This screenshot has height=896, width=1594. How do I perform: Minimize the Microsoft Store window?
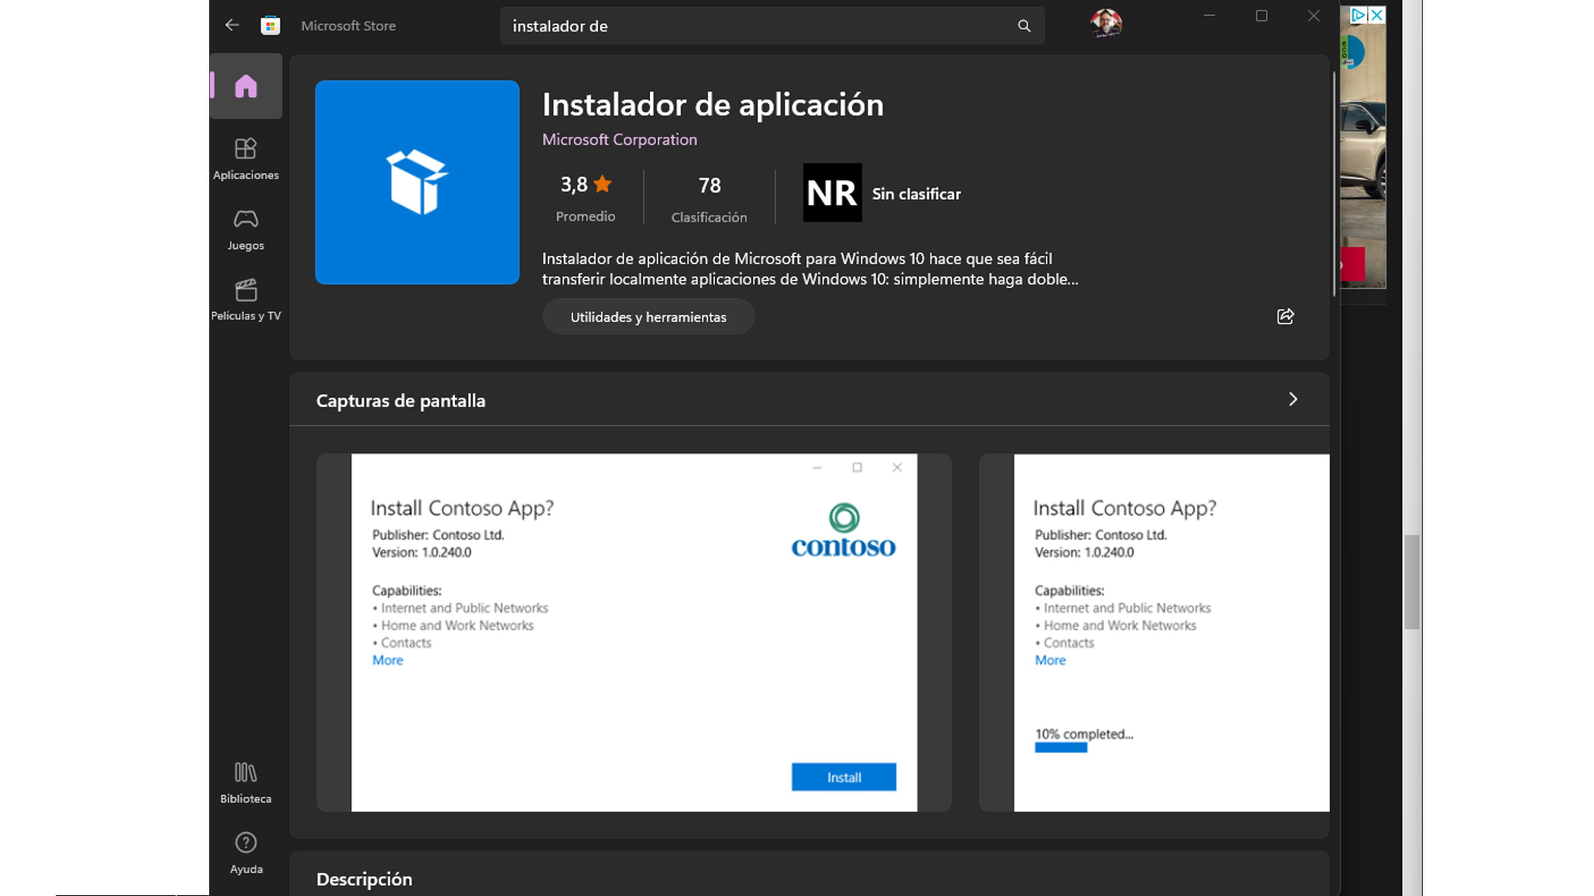point(1209,16)
